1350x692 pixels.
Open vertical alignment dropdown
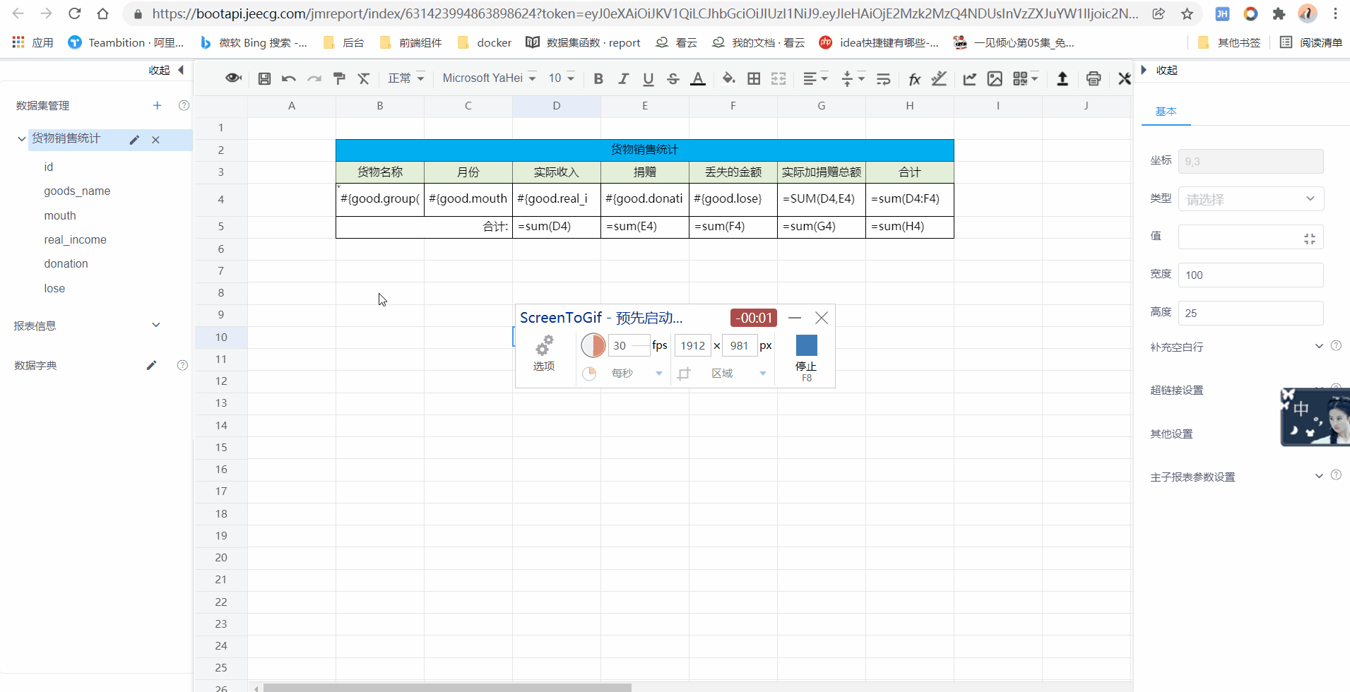(x=853, y=78)
